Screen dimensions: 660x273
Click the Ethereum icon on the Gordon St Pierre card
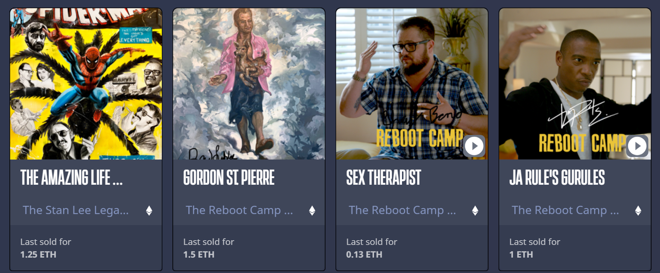click(312, 211)
